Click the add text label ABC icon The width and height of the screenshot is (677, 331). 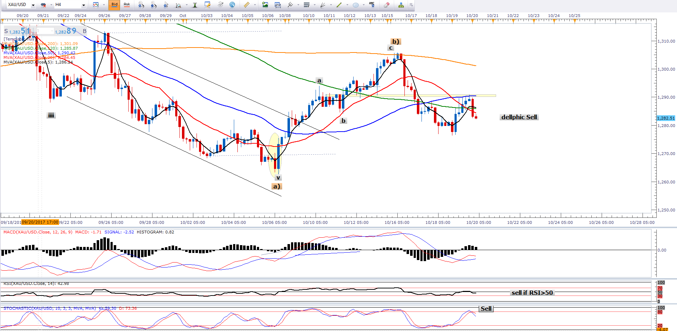[x=372, y=5]
